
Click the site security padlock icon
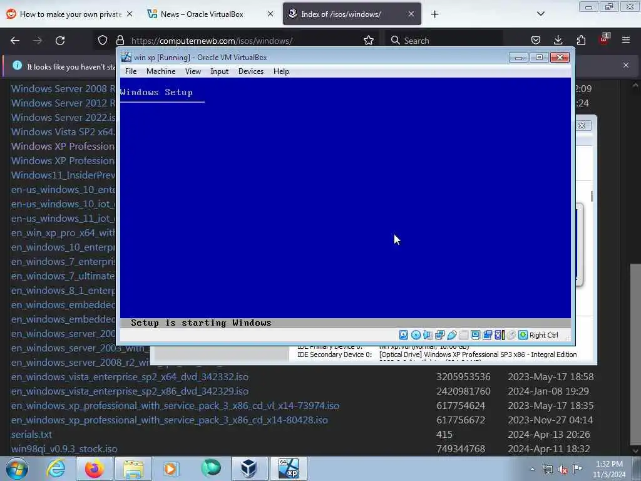click(120, 40)
